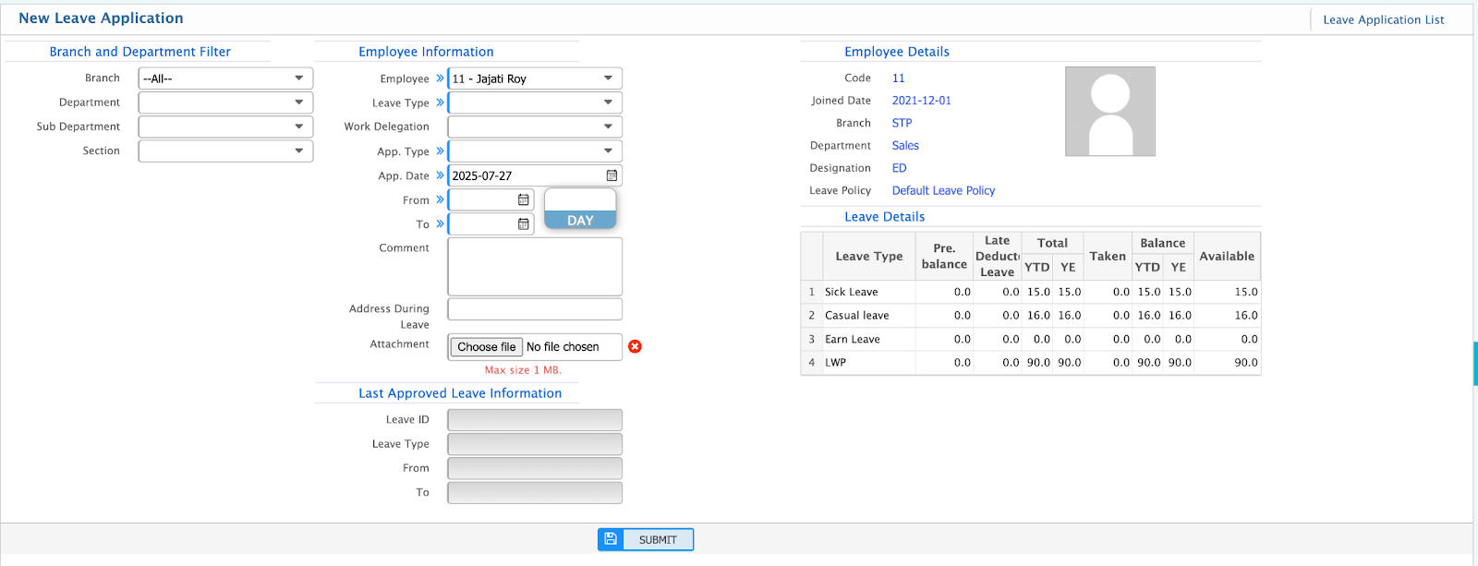Open the App. Type dropdown
1478x566 pixels.
(534, 151)
